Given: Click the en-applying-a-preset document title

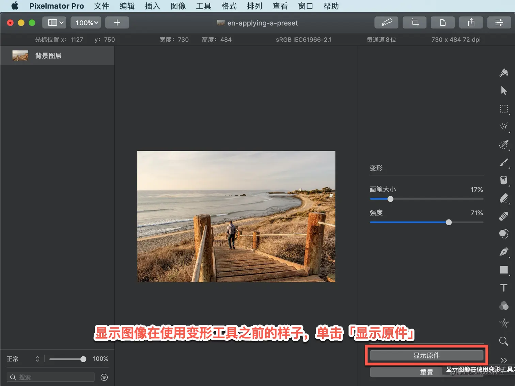Looking at the screenshot, I should [x=262, y=23].
